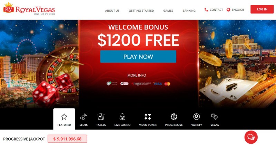Open the live chat bubble button
This screenshot has width=276, height=145.
pos(251,137)
